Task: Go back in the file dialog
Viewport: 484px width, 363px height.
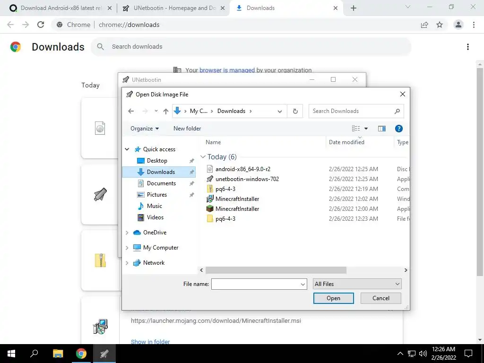Action: [131, 111]
